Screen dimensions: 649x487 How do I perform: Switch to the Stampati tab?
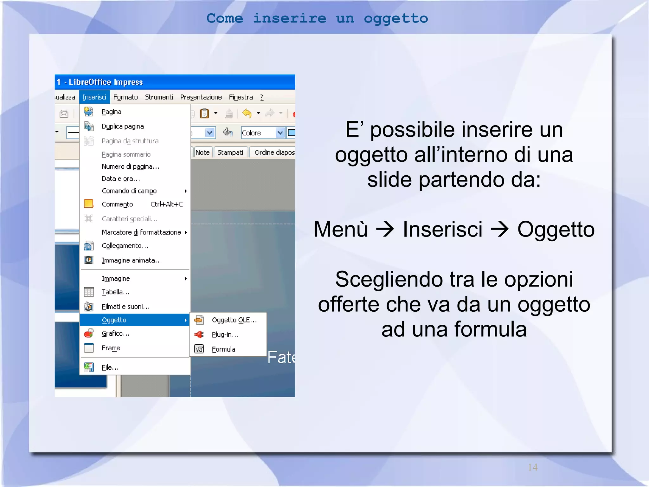click(230, 153)
